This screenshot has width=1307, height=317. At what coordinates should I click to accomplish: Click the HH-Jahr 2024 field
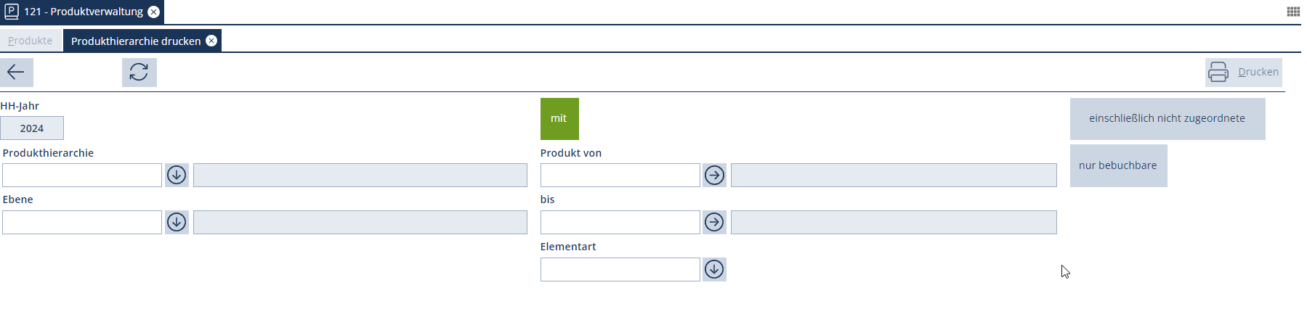point(32,128)
